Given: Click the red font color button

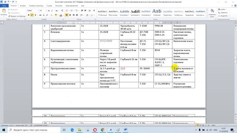Looking at the screenshot, I should tap(61, 15).
